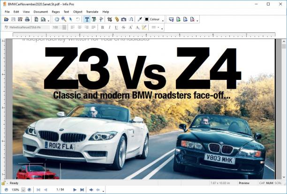Toggle Superscript formatting
The width and height of the screenshot is (287, 194).
130,27
